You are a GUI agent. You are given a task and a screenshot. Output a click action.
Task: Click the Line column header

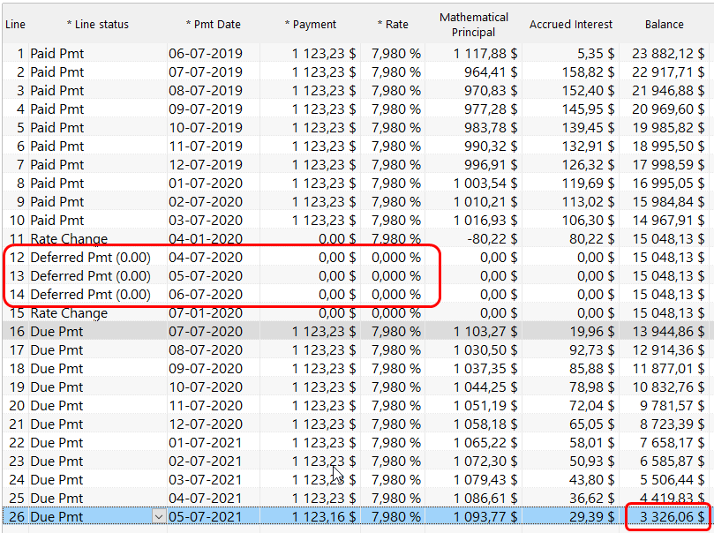click(x=16, y=25)
